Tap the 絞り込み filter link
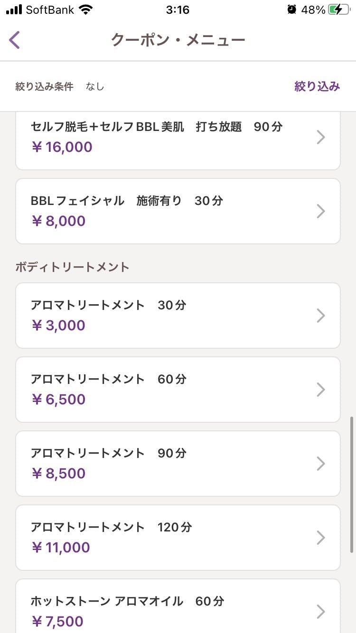The height and width of the screenshot is (633, 356). point(317,86)
